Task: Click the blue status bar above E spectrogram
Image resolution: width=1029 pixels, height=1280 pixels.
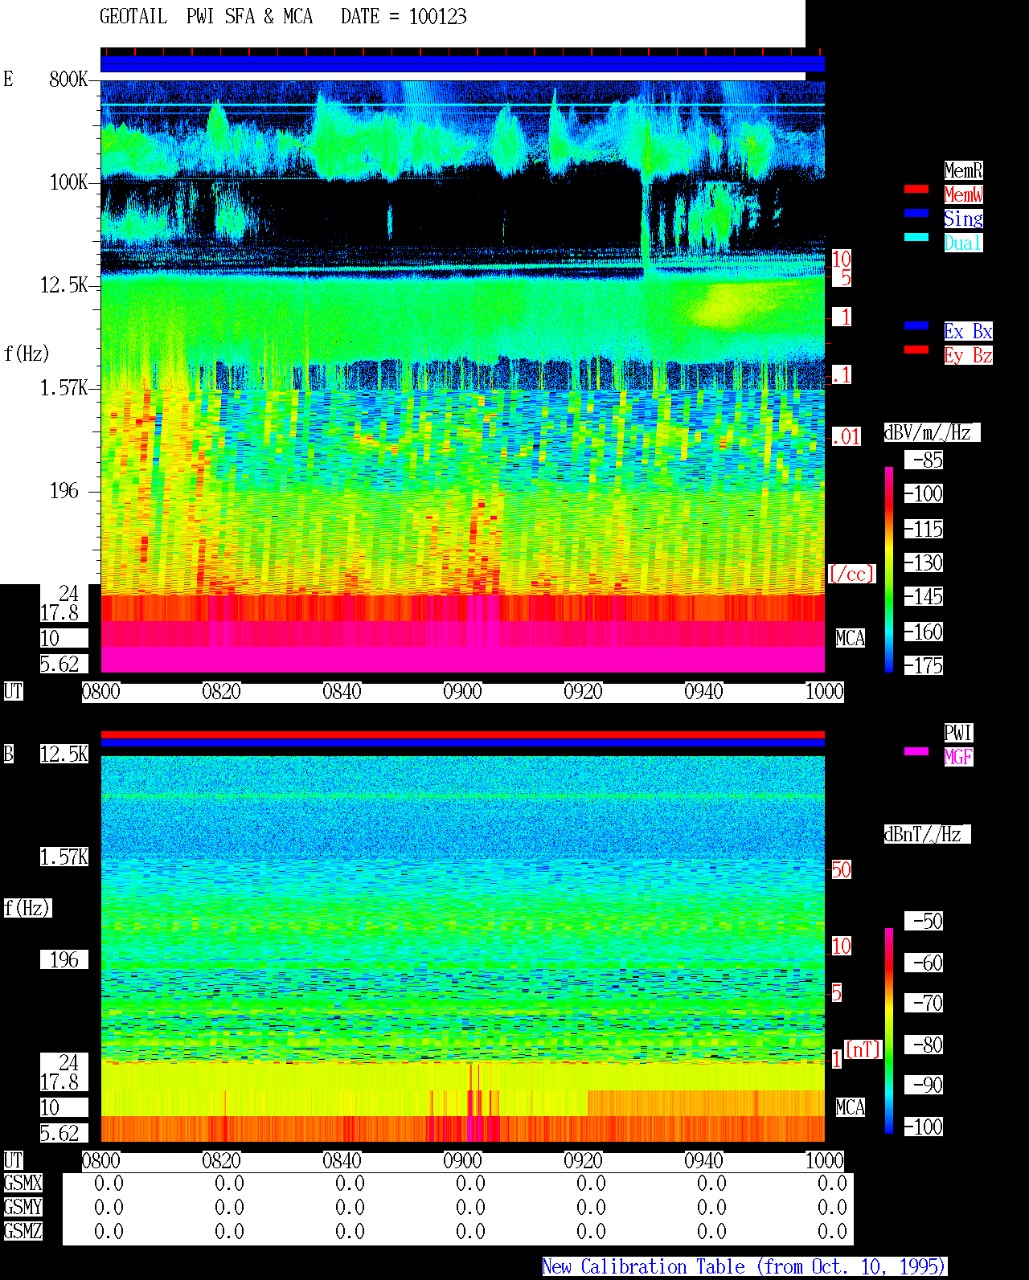Action: point(462,63)
